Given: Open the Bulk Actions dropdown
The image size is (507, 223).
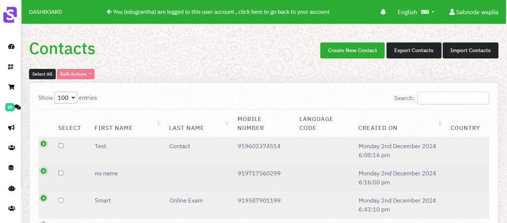Looking at the screenshot, I should point(76,74).
